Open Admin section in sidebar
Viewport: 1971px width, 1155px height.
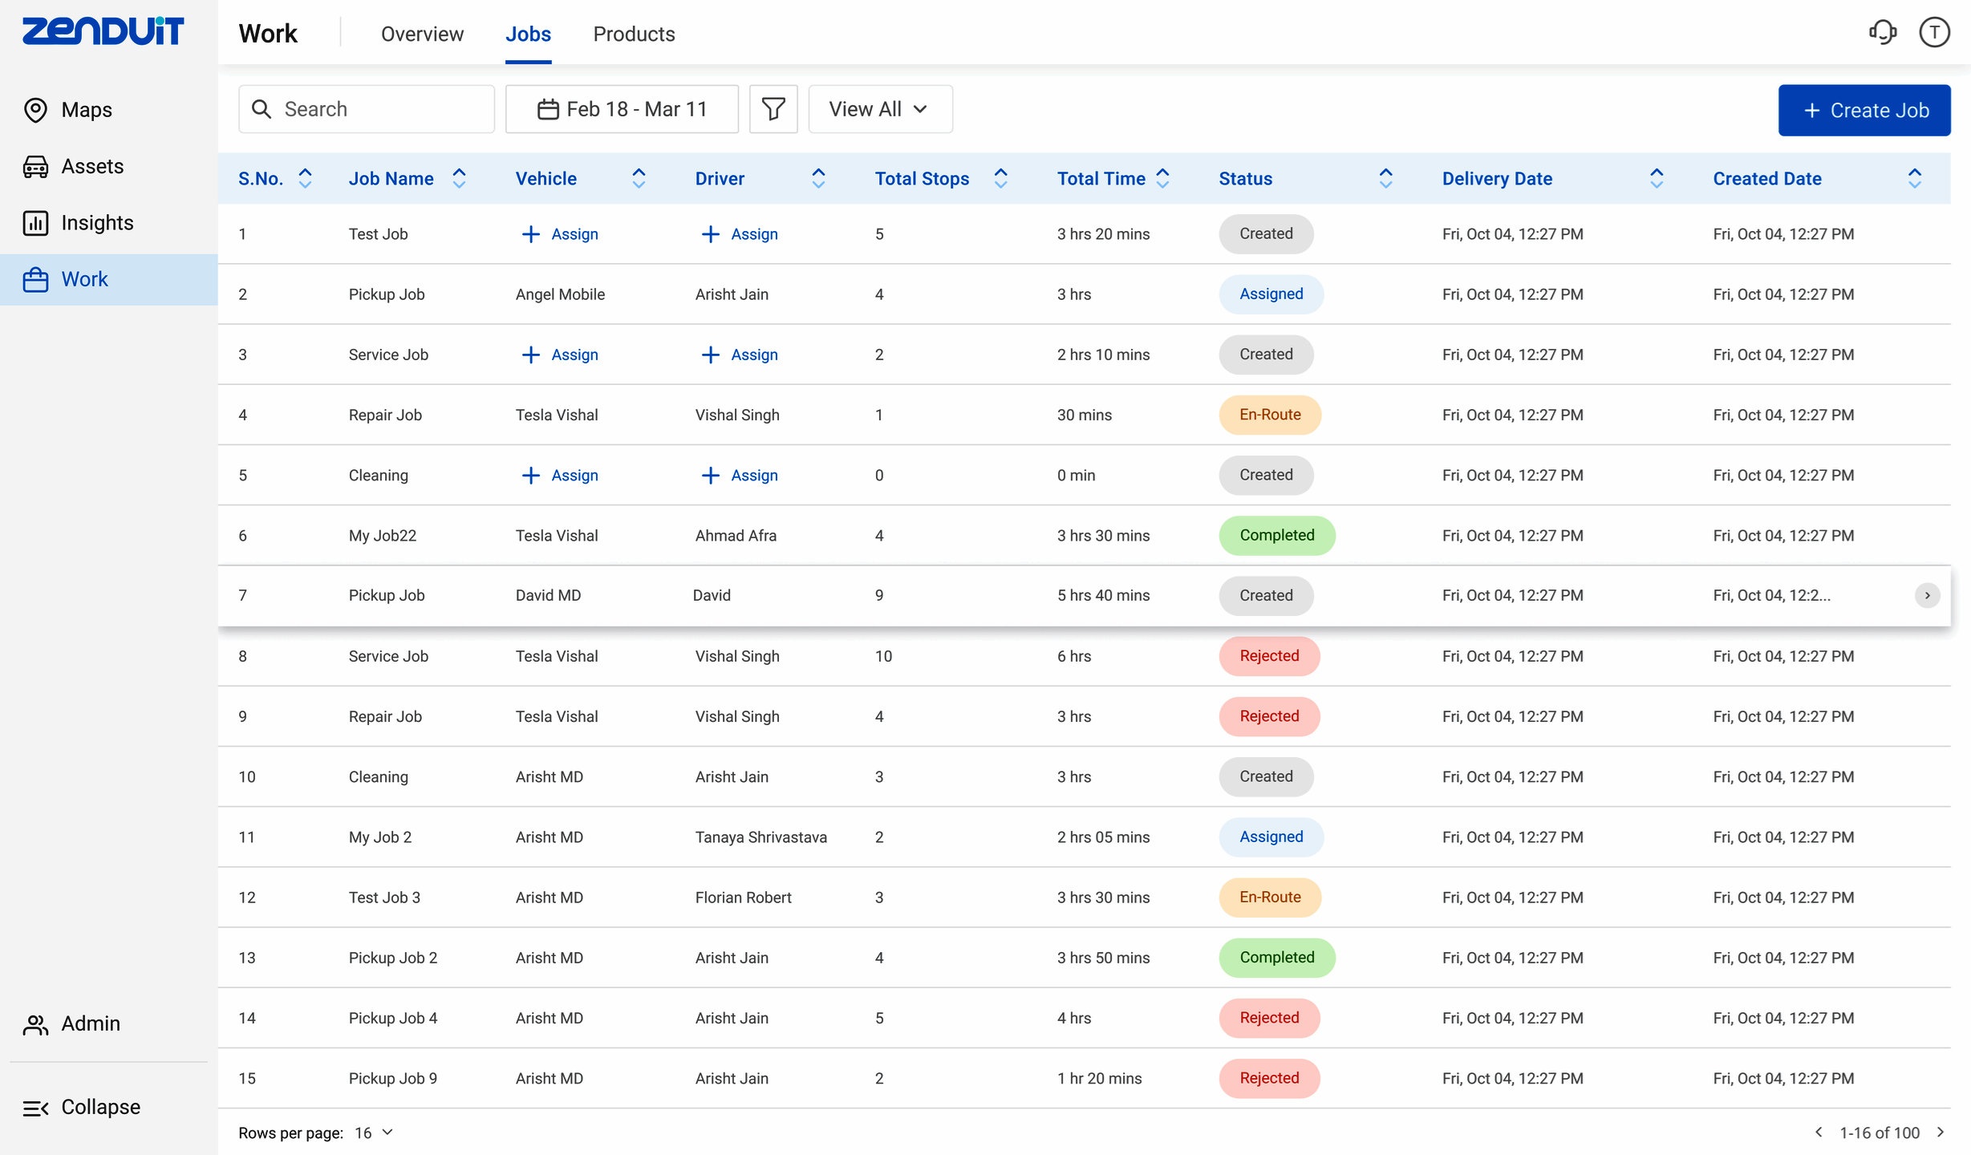tap(90, 1023)
